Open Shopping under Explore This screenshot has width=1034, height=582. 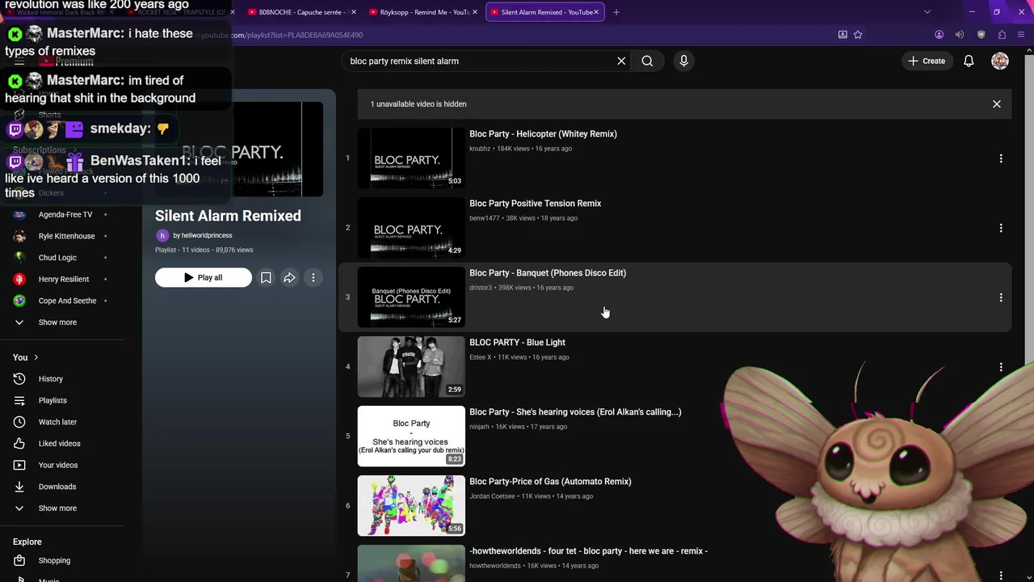pyautogui.click(x=54, y=561)
